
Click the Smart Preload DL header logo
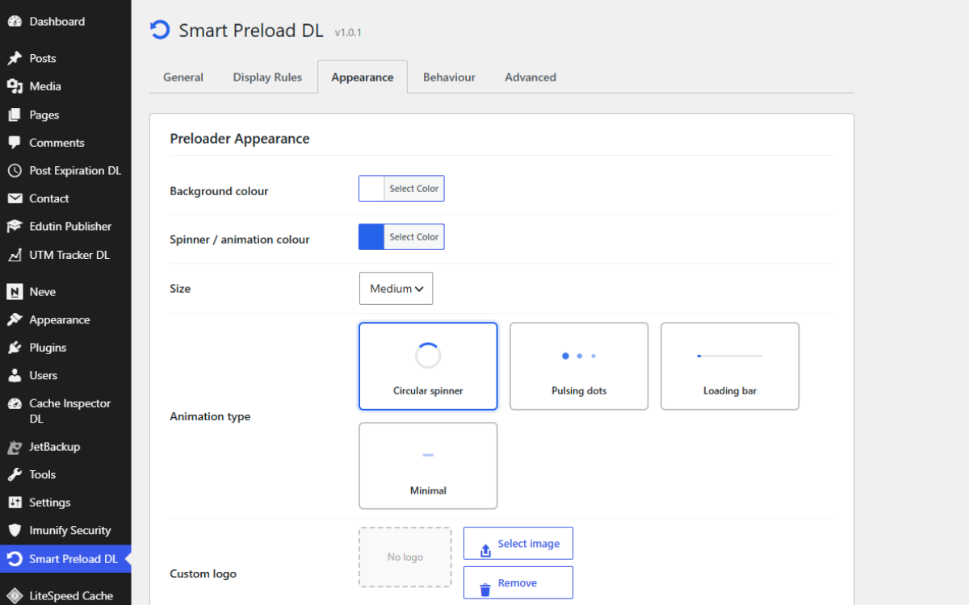click(160, 30)
